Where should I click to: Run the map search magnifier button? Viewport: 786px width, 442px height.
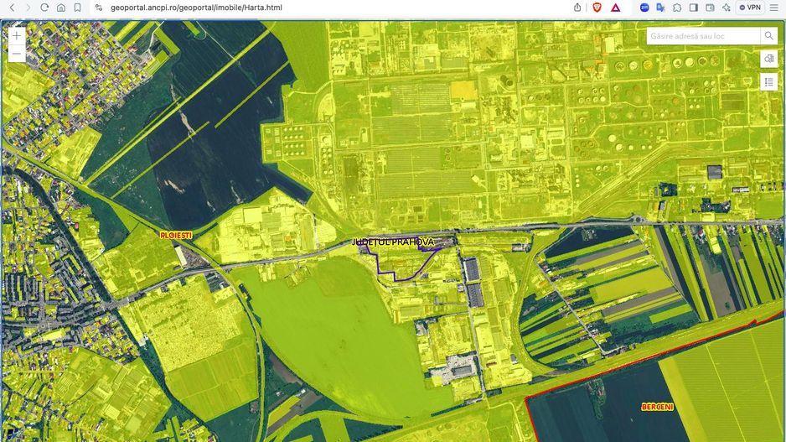pos(769,36)
